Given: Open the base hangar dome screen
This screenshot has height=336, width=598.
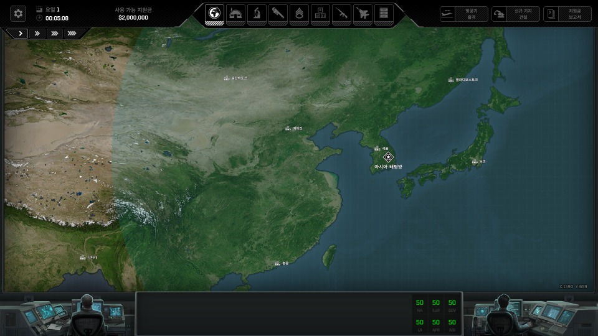Looking at the screenshot, I should click(235, 14).
